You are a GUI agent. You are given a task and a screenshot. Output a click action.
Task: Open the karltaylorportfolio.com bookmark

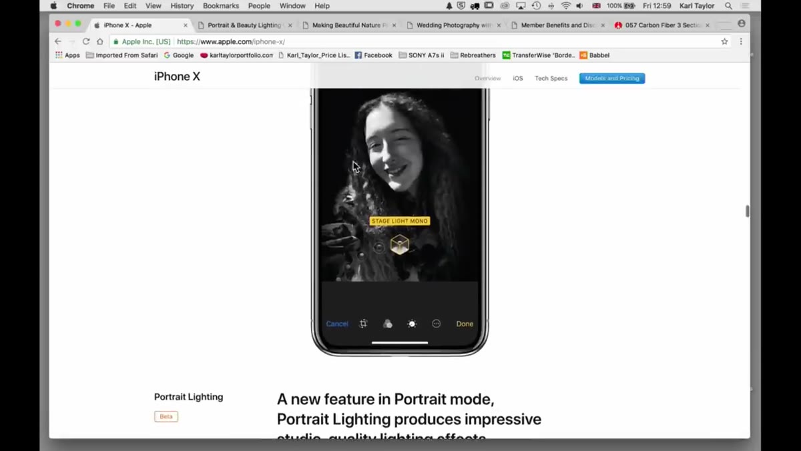tap(237, 55)
